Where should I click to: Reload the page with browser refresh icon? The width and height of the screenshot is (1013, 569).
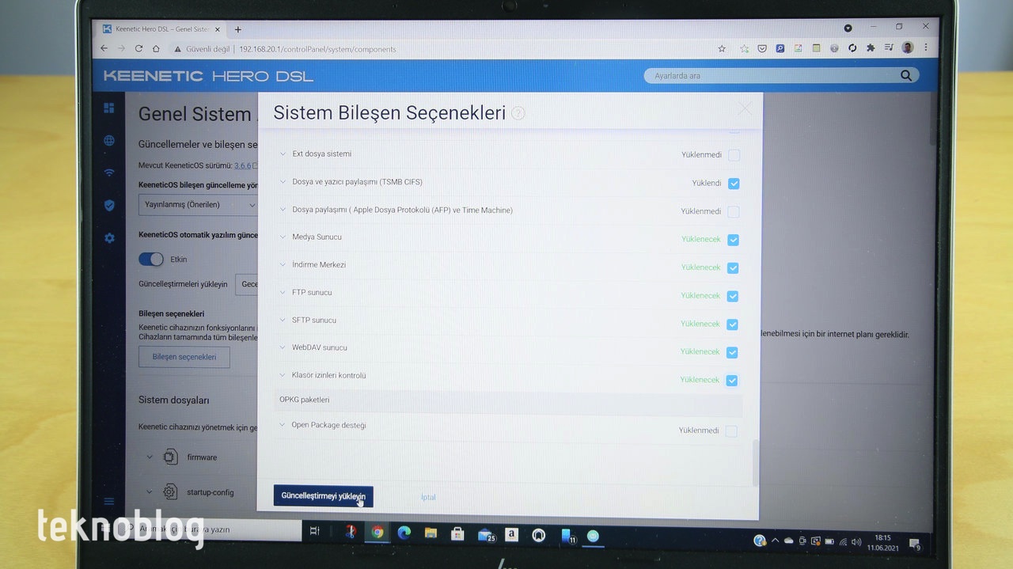pyautogui.click(x=138, y=48)
